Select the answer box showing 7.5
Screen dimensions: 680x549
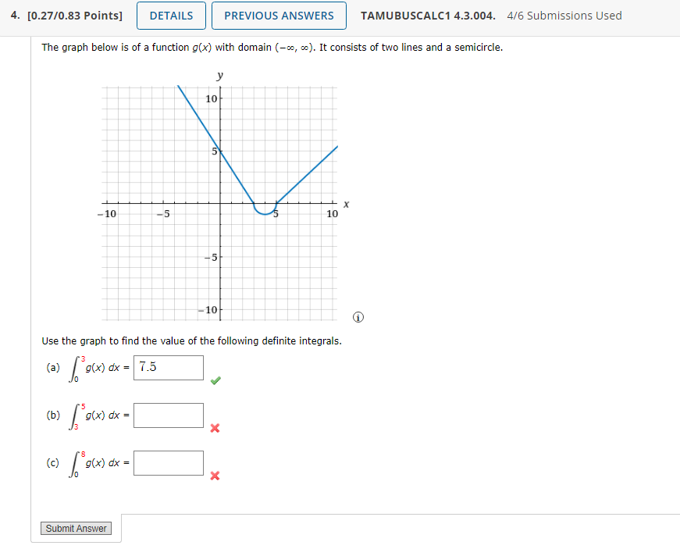169,368
